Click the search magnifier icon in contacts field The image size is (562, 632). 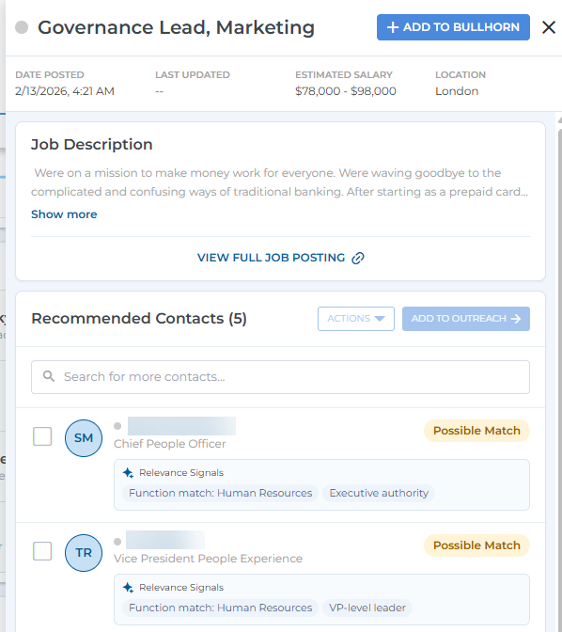pos(49,376)
